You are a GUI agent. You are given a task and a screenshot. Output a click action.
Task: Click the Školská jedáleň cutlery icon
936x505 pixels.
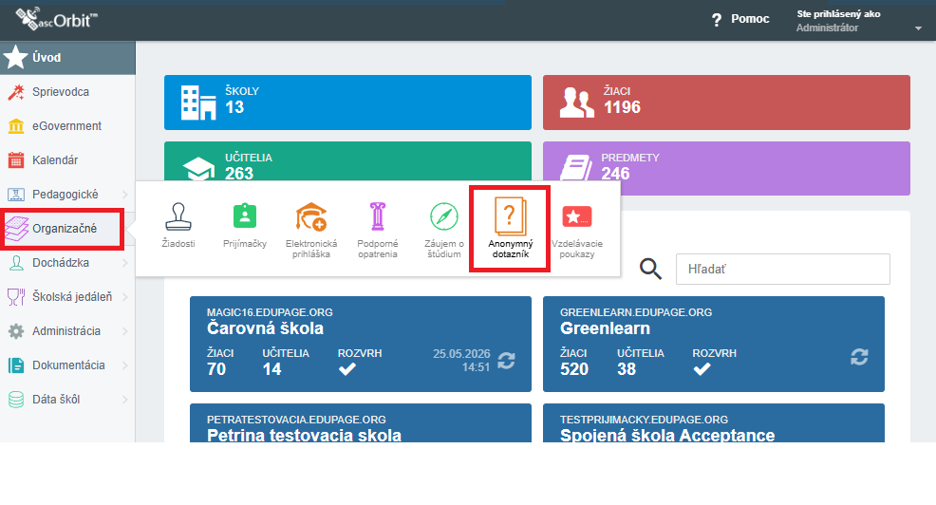point(16,297)
